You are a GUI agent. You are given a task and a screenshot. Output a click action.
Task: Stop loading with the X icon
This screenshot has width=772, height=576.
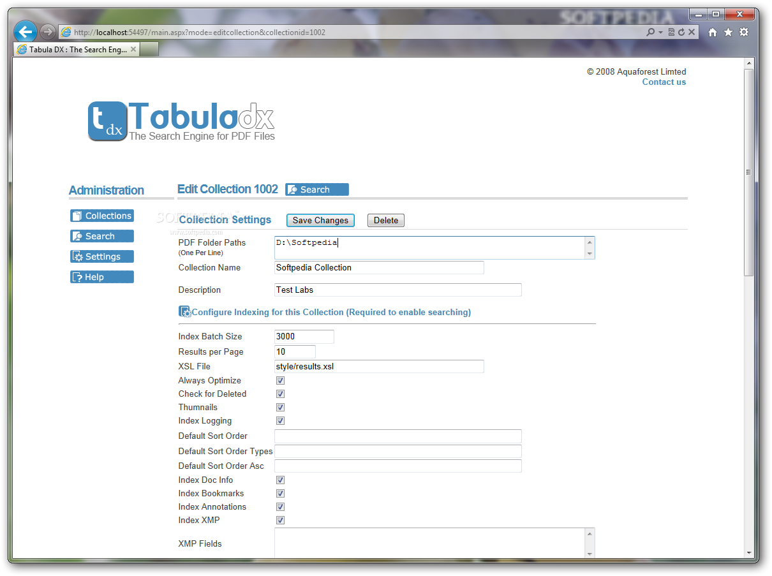coord(692,32)
